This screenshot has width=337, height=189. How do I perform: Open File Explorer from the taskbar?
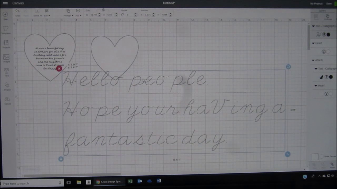pyautogui.click(x=79, y=182)
